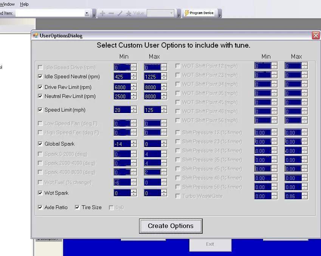The image size is (321, 256).
Task: Click Drive Rev Limit Min field 6000
Action: pyautogui.click(x=122, y=87)
